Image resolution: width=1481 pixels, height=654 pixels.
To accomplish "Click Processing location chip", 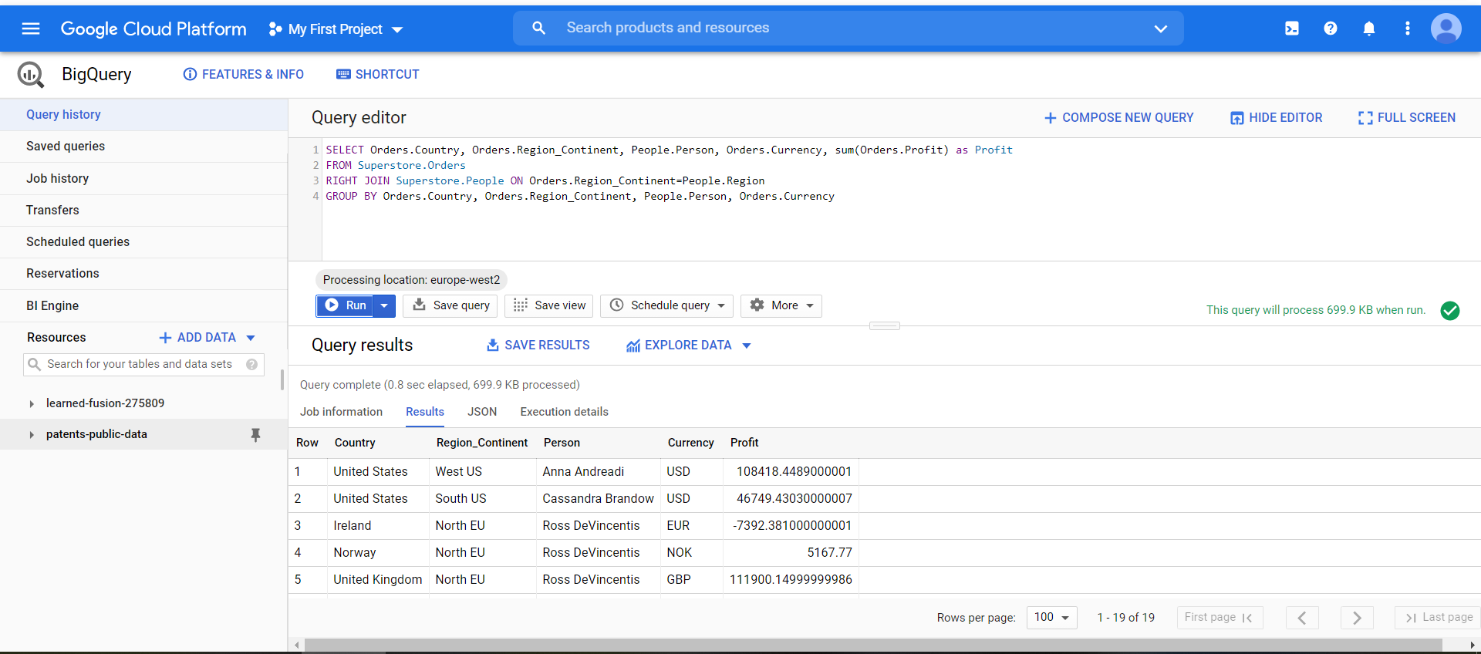I will tap(411, 280).
